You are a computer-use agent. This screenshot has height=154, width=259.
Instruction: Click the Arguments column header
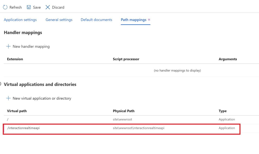click(x=227, y=59)
